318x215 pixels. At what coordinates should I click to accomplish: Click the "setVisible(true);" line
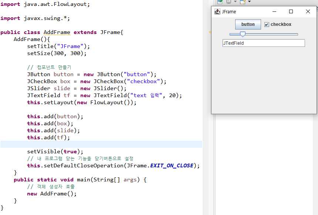click(x=55, y=151)
